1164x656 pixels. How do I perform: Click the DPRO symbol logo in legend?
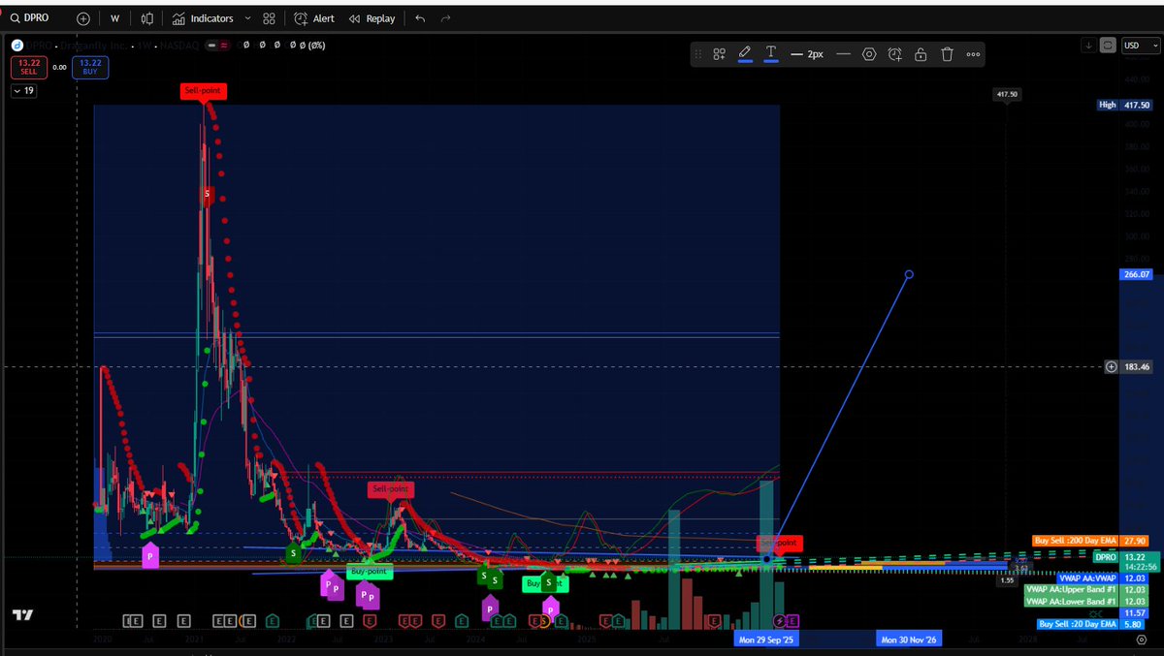pyautogui.click(x=16, y=45)
